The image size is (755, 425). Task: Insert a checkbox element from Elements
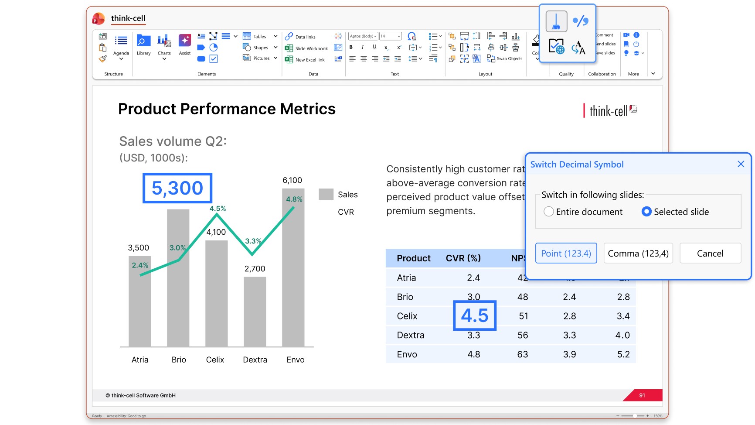(x=214, y=58)
